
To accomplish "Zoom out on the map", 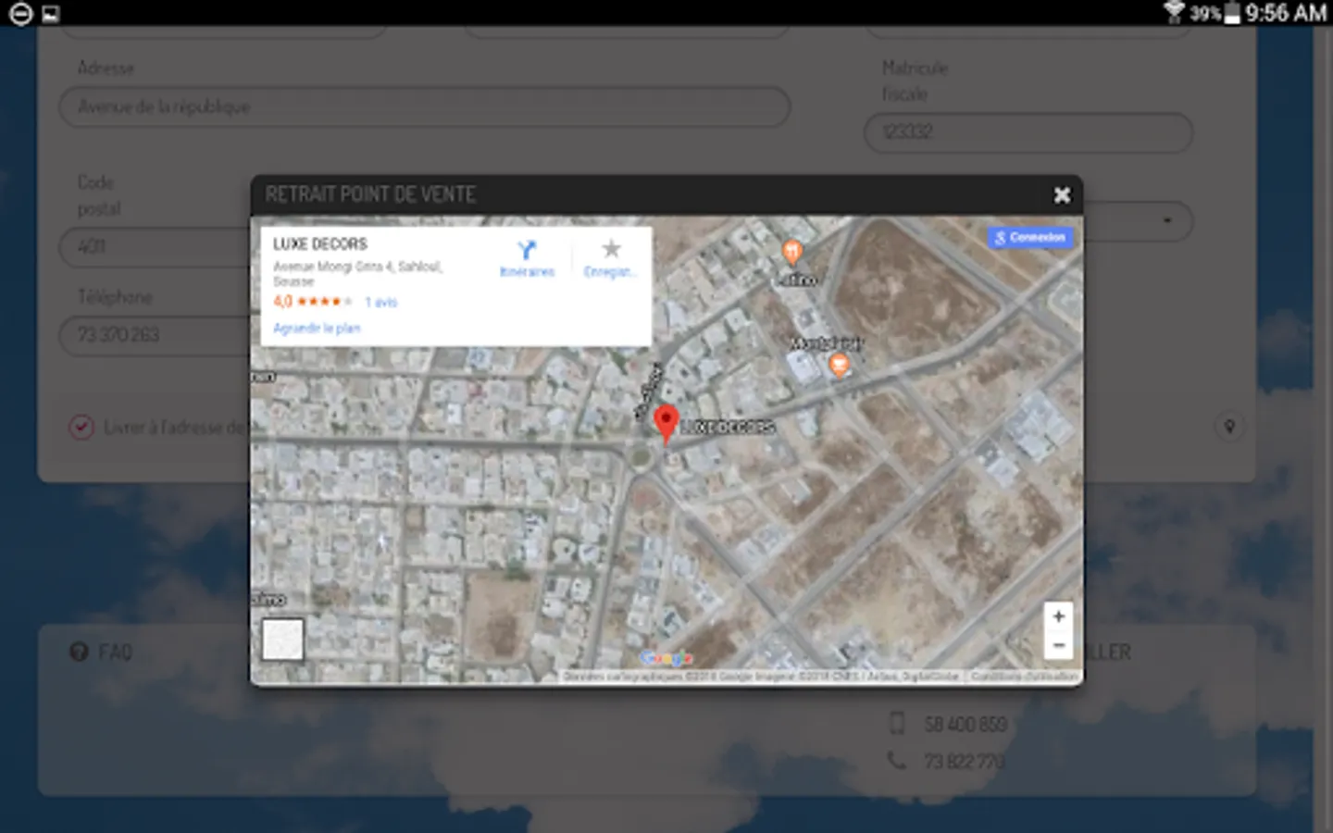I will click(1058, 645).
